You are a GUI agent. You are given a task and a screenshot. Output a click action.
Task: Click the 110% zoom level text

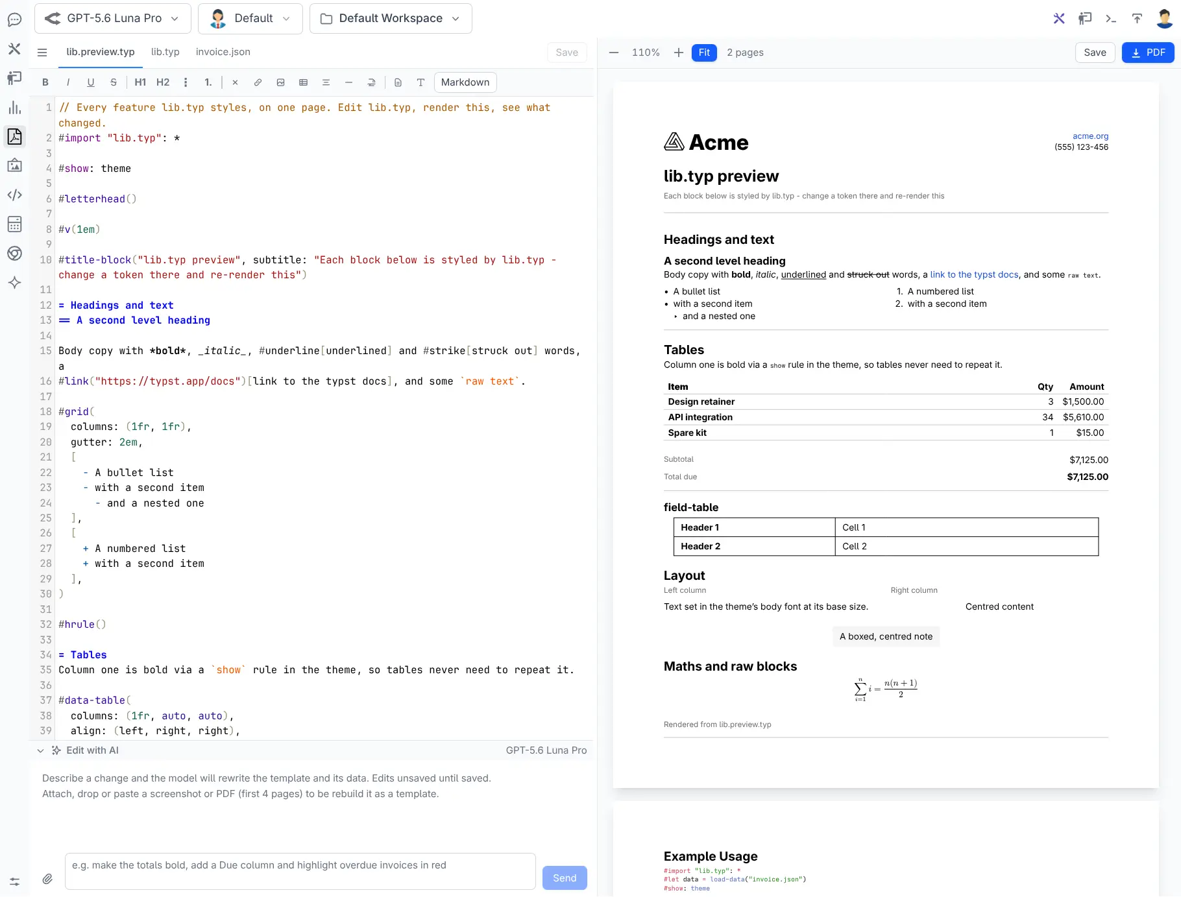coord(646,53)
